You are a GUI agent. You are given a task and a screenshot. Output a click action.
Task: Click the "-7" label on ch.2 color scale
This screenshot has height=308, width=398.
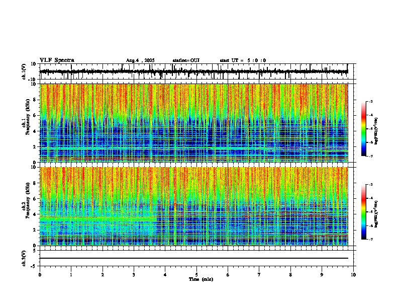pos(370,239)
